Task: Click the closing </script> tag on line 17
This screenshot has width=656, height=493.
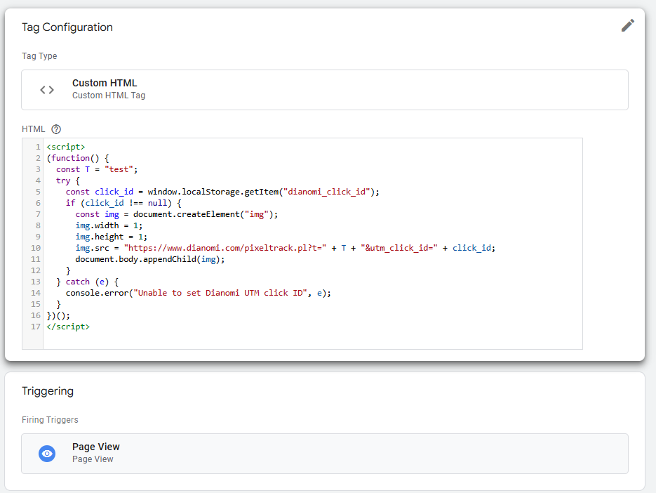Action: tap(68, 327)
